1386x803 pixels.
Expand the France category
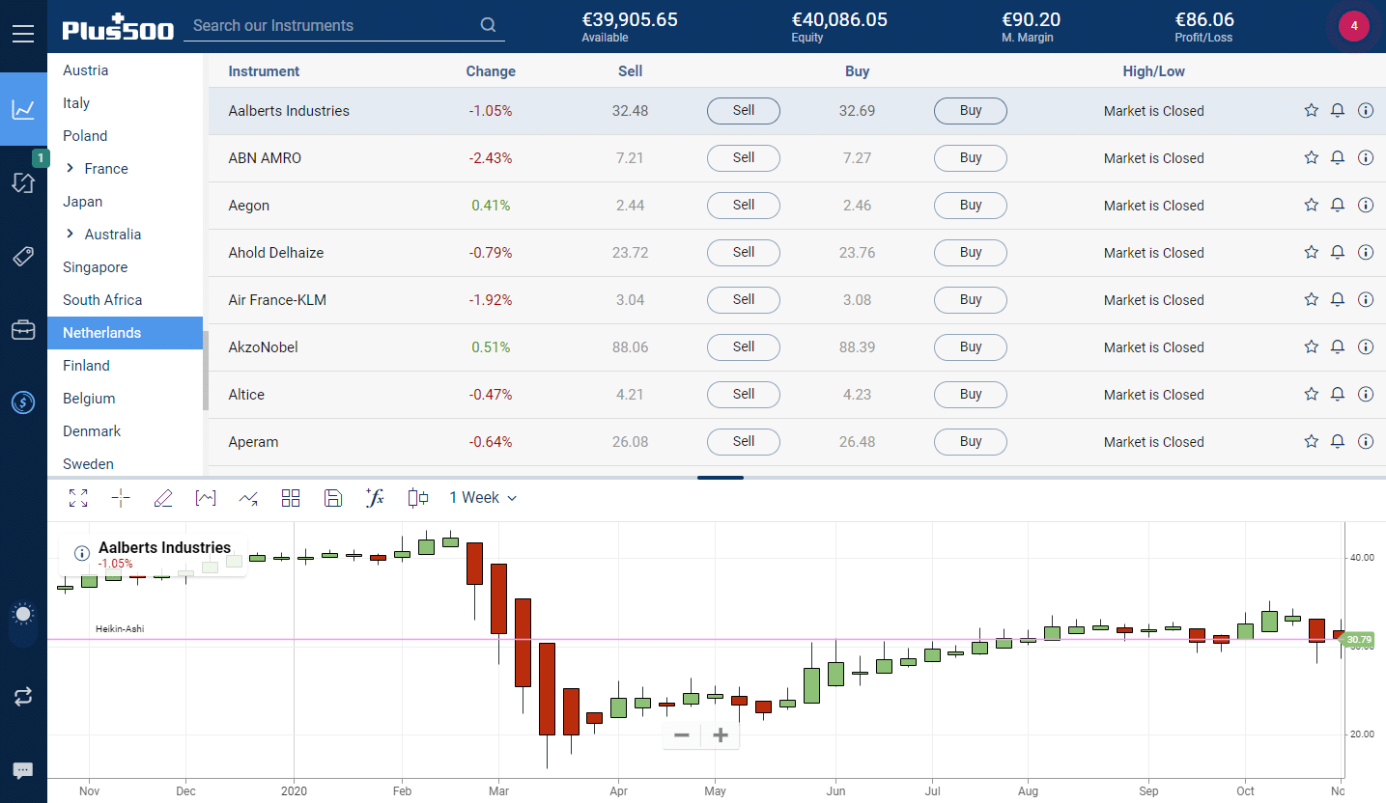[71, 168]
